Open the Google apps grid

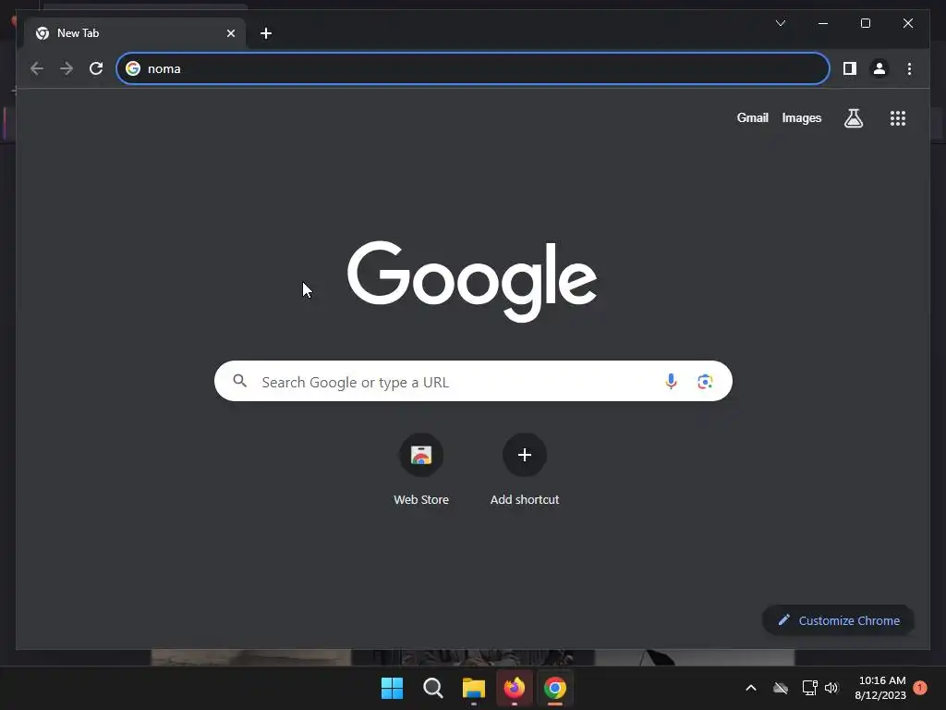pos(898,118)
